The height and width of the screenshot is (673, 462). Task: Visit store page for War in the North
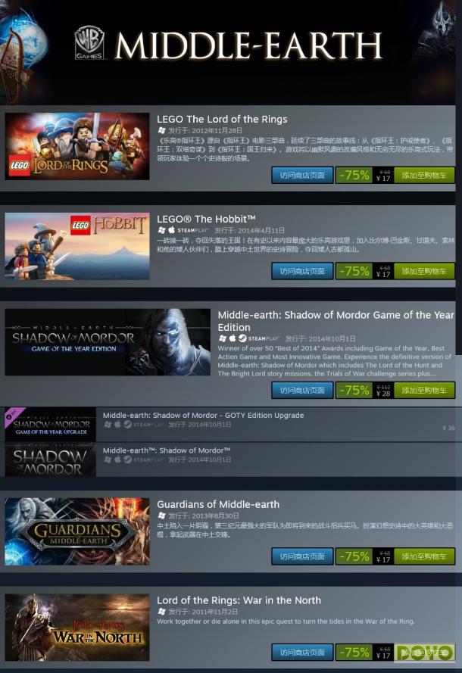[302, 653]
